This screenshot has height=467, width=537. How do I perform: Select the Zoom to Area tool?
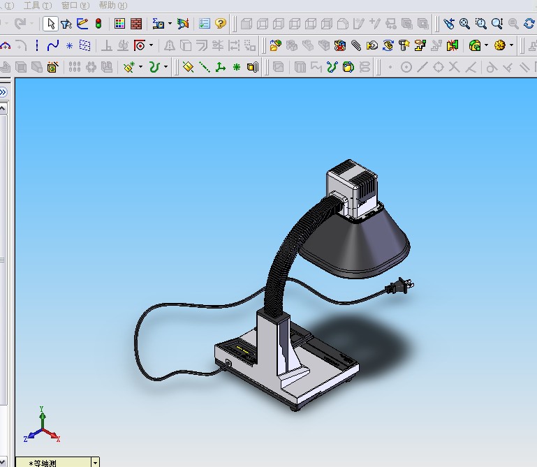click(481, 24)
